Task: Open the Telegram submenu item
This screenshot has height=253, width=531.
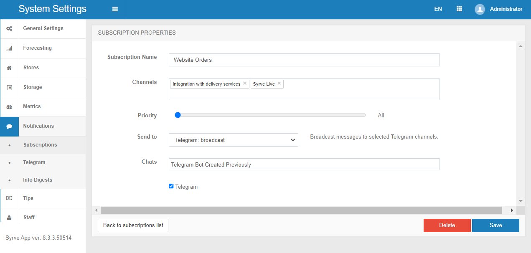Action: pyautogui.click(x=34, y=162)
